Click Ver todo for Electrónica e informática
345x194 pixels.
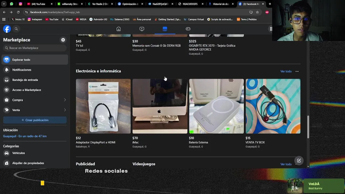point(286,71)
